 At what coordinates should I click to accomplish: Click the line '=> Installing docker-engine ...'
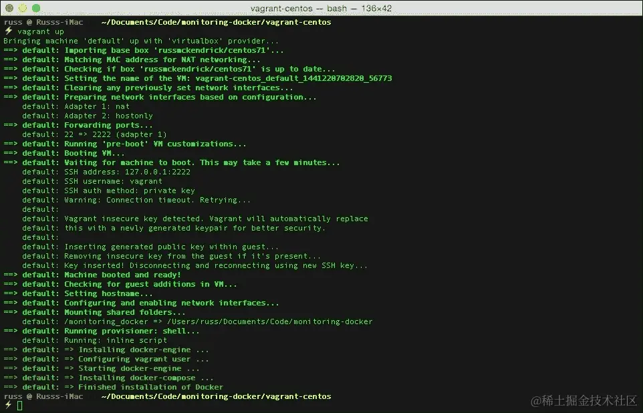136,350
